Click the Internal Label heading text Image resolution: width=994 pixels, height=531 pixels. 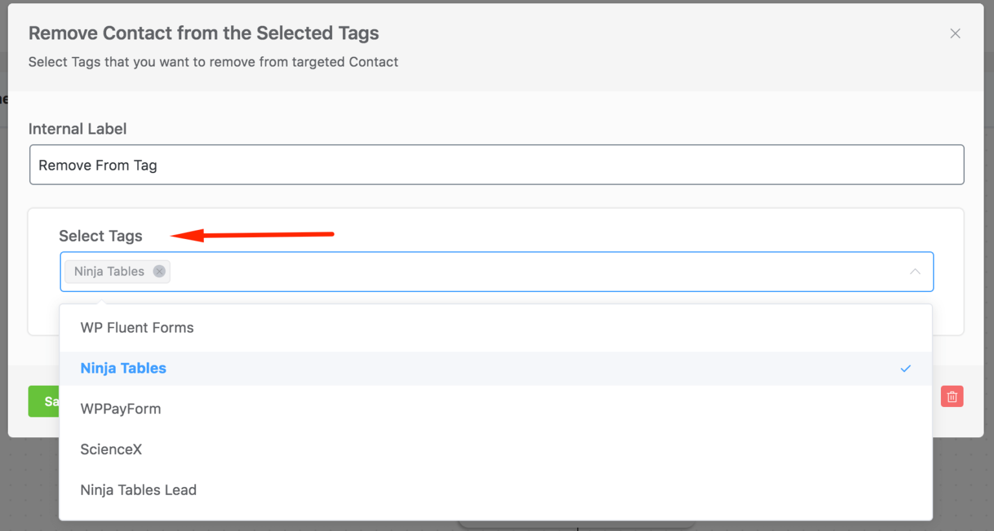(x=78, y=129)
